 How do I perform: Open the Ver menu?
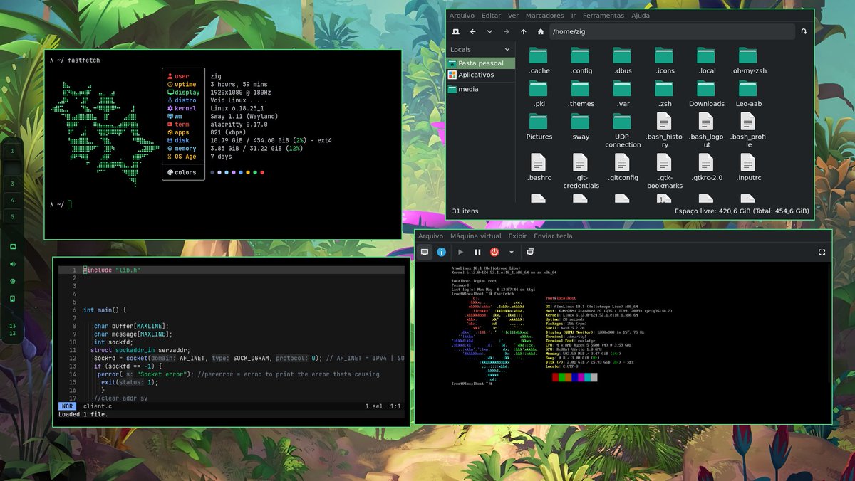(x=513, y=16)
